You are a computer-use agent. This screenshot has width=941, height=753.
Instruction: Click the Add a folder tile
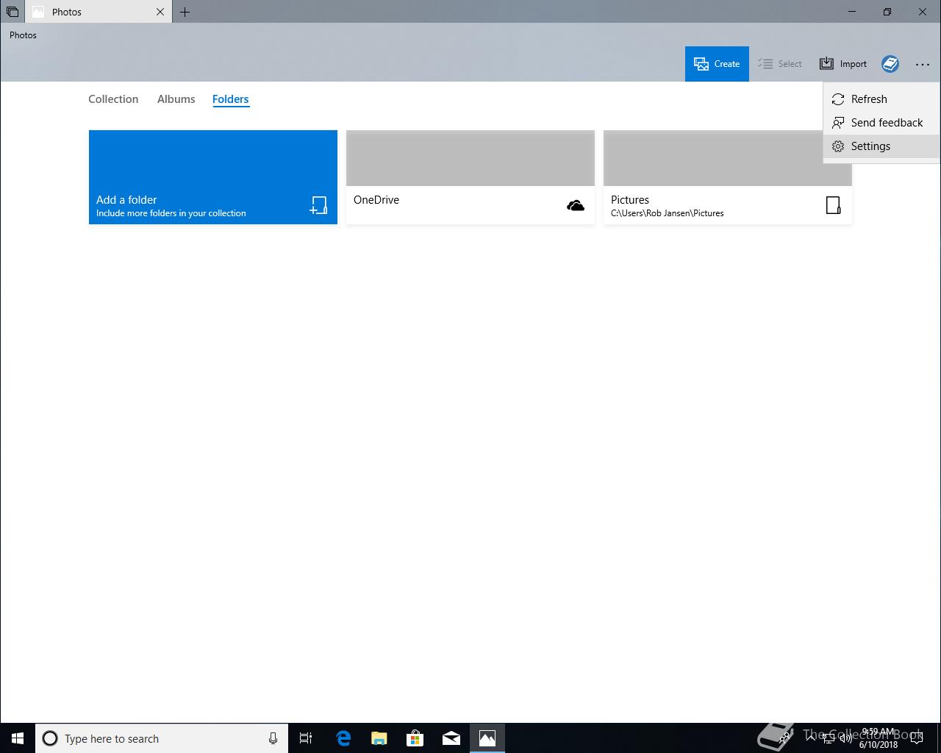tap(213, 177)
